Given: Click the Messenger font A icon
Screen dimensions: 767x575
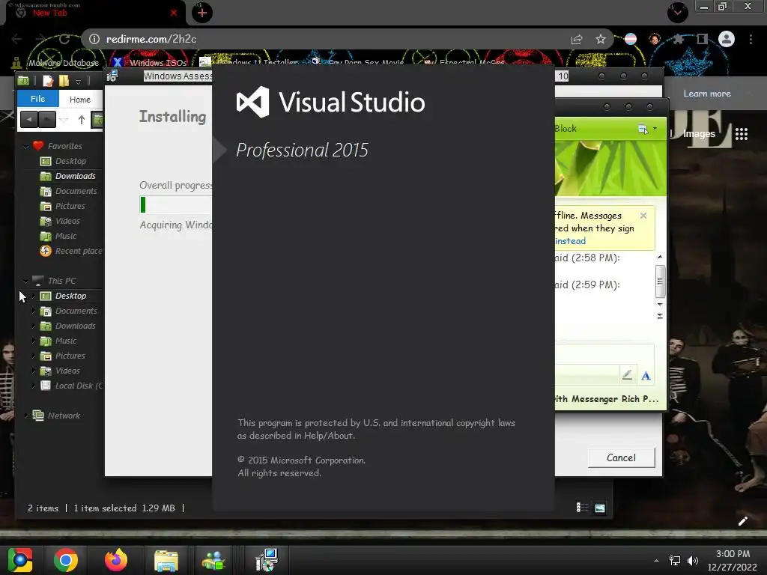Looking at the screenshot, I should pyautogui.click(x=646, y=376).
